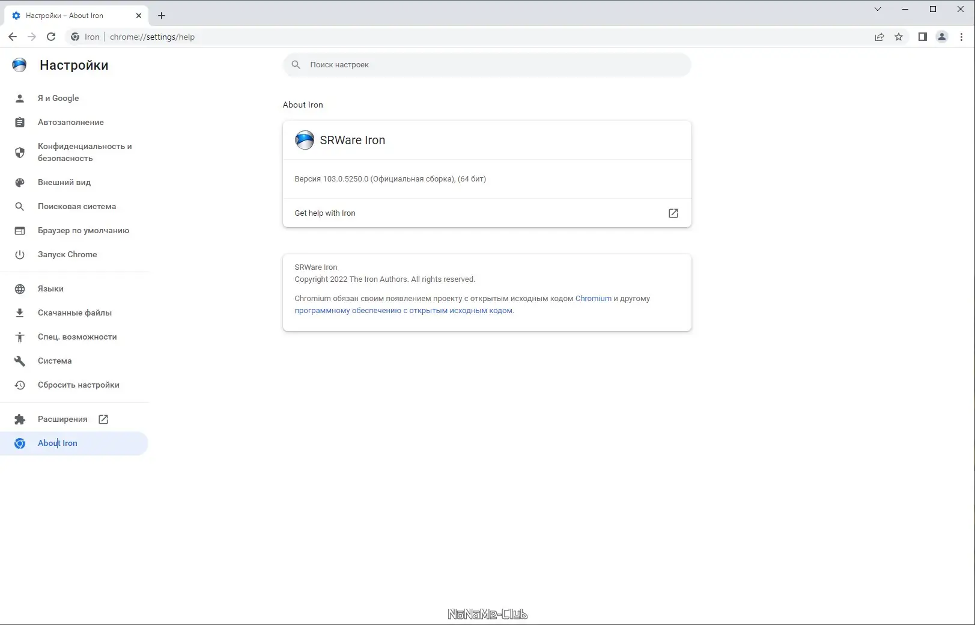
Task: Open the 'программному обеспечению с открытым исходным кодом' link
Action: pos(404,310)
